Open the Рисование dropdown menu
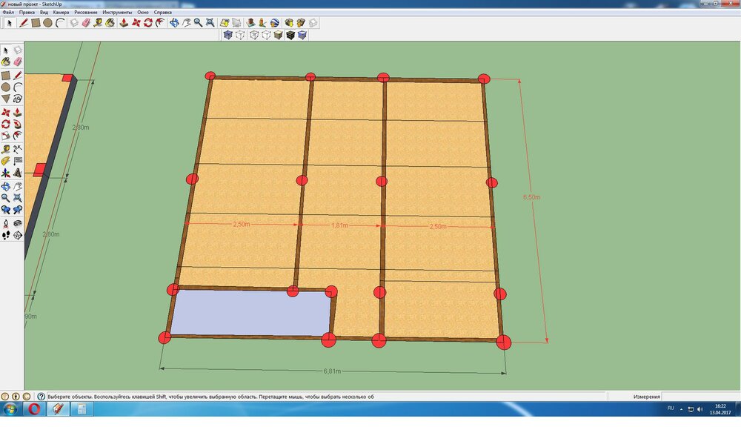Viewport: 741px width, 427px height. coord(86,13)
